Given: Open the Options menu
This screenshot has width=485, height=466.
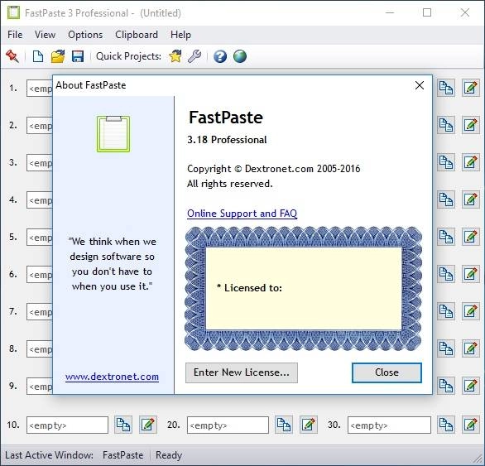Looking at the screenshot, I should point(85,35).
